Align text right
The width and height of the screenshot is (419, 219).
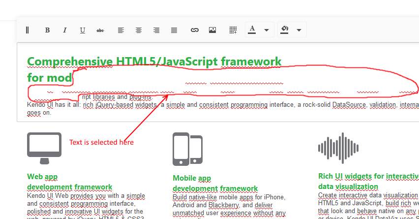[156, 30]
